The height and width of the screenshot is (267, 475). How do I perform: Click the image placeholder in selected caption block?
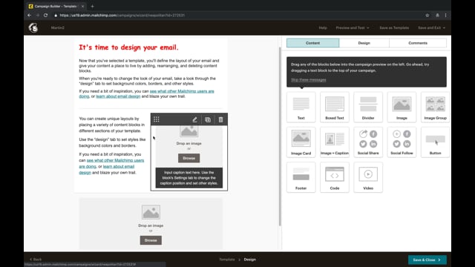(x=189, y=131)
